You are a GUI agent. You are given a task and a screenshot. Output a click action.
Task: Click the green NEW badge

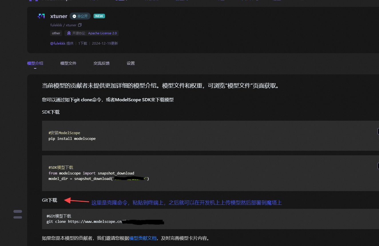coord(99,16)
